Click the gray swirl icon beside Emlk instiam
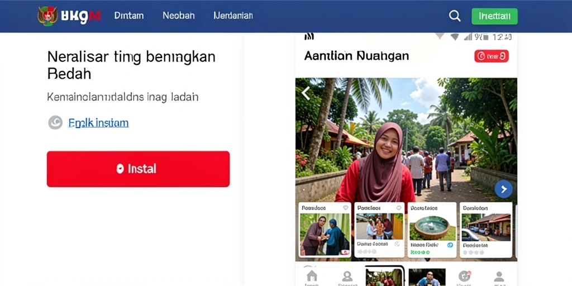Screen dimensions: 572x286 (x=55, y=122)
